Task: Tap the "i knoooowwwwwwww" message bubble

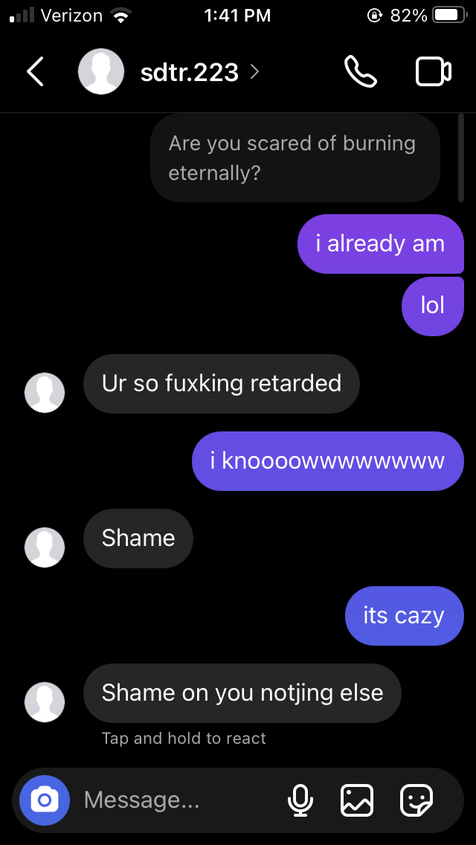Action: coord(328,460)
